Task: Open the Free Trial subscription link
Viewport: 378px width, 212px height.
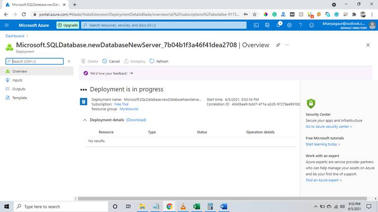Action: (x=121, y=104)
